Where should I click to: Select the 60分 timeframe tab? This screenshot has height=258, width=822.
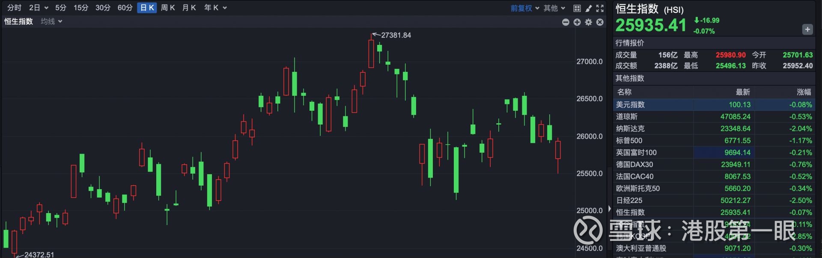click(125, 8)
